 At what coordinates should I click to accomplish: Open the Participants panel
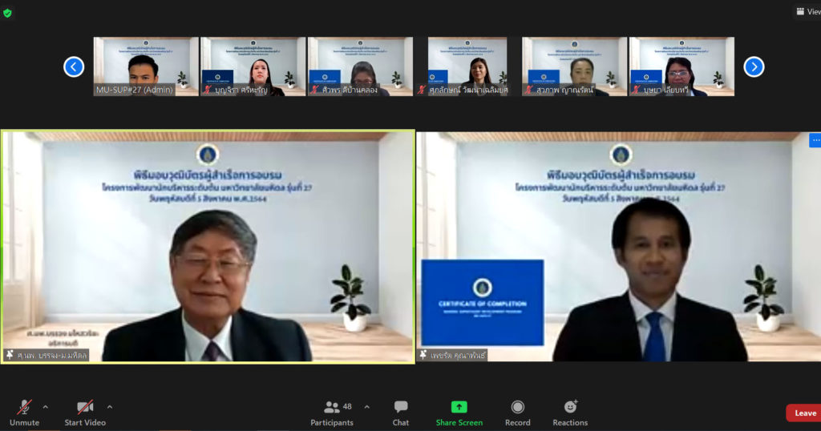tap(332, 413)
